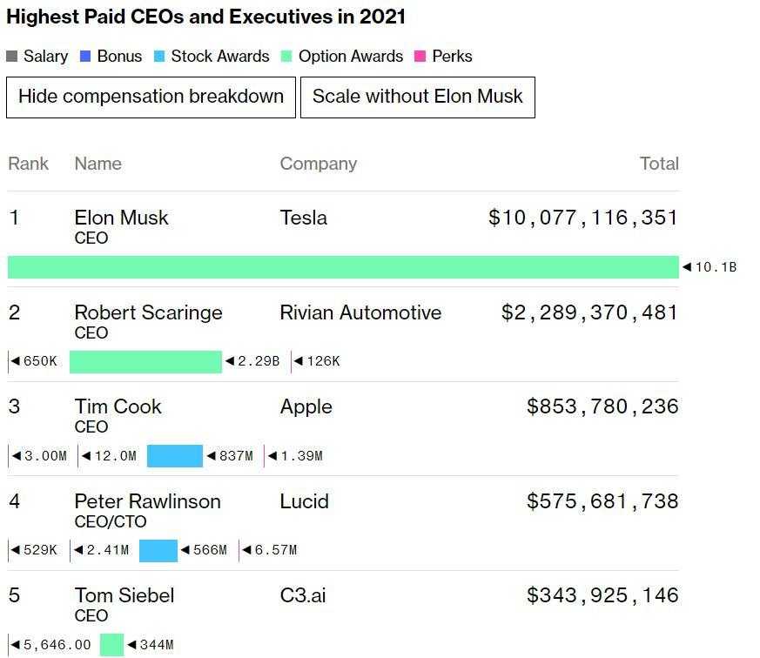
Task: Click the Name column header
Action: [x=98, y=164]
